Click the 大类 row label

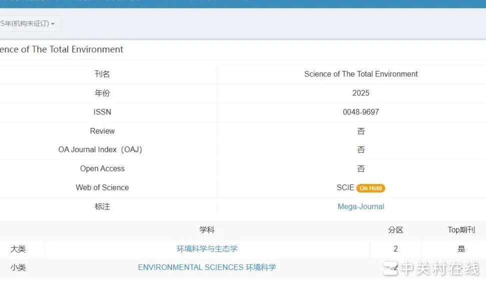tap(18, 249)
